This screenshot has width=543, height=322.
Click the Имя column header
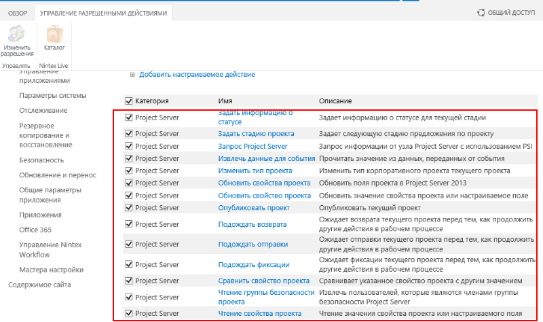point(225,101)
